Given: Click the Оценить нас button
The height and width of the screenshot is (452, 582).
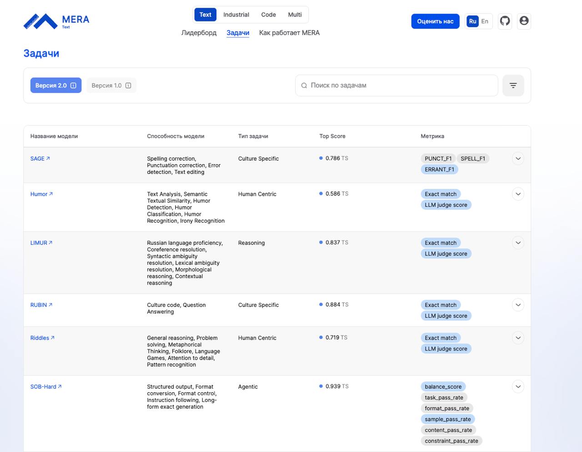Looking at the screenshot, I should point(435,21).
